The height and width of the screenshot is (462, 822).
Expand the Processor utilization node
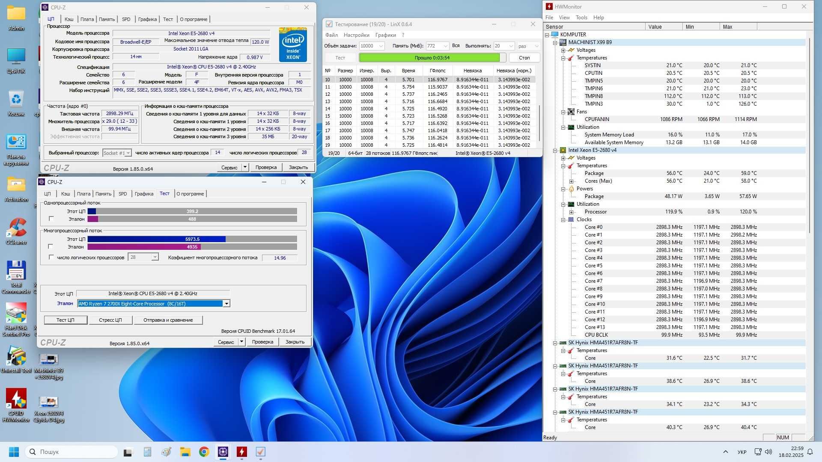[x=572, y=212]
